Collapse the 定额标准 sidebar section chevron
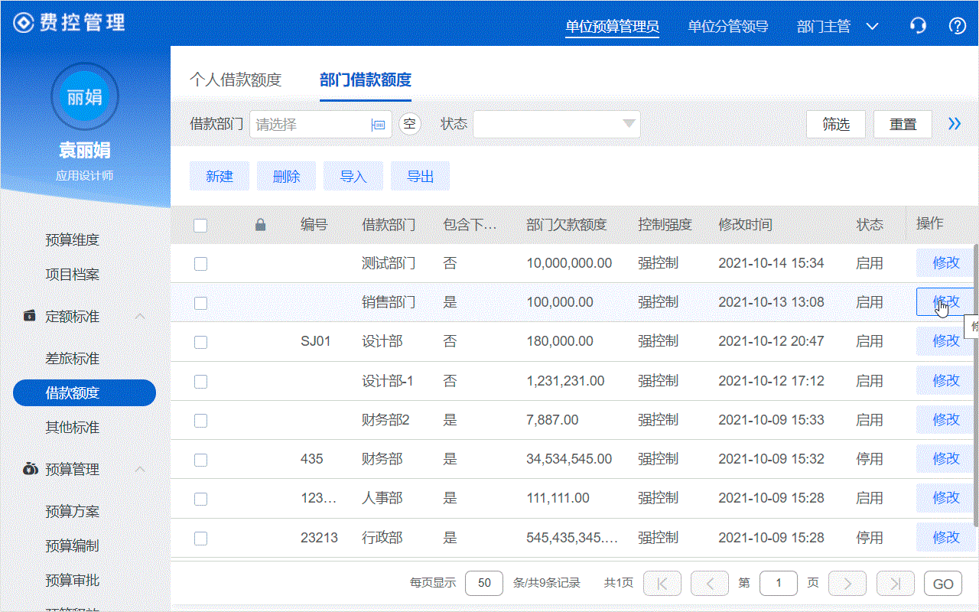Image resolution: width=979 pixels, height=612 pixels. pyautogui.click(x=141, y=316)
